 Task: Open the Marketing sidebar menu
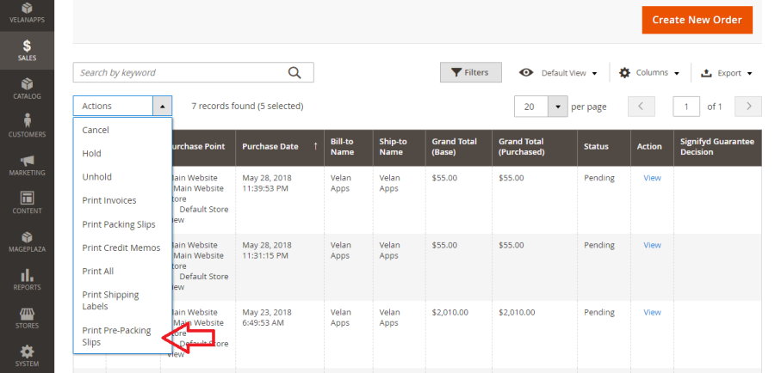pyautogui.click(x=27, y=165)
